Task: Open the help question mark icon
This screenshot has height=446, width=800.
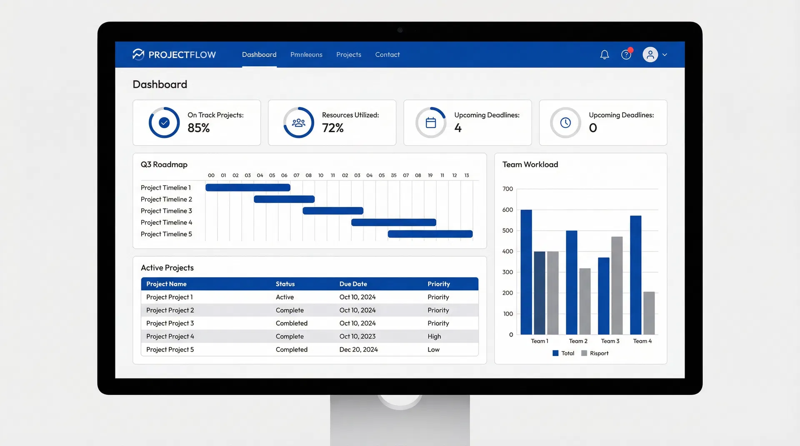Action: (626, 55)
